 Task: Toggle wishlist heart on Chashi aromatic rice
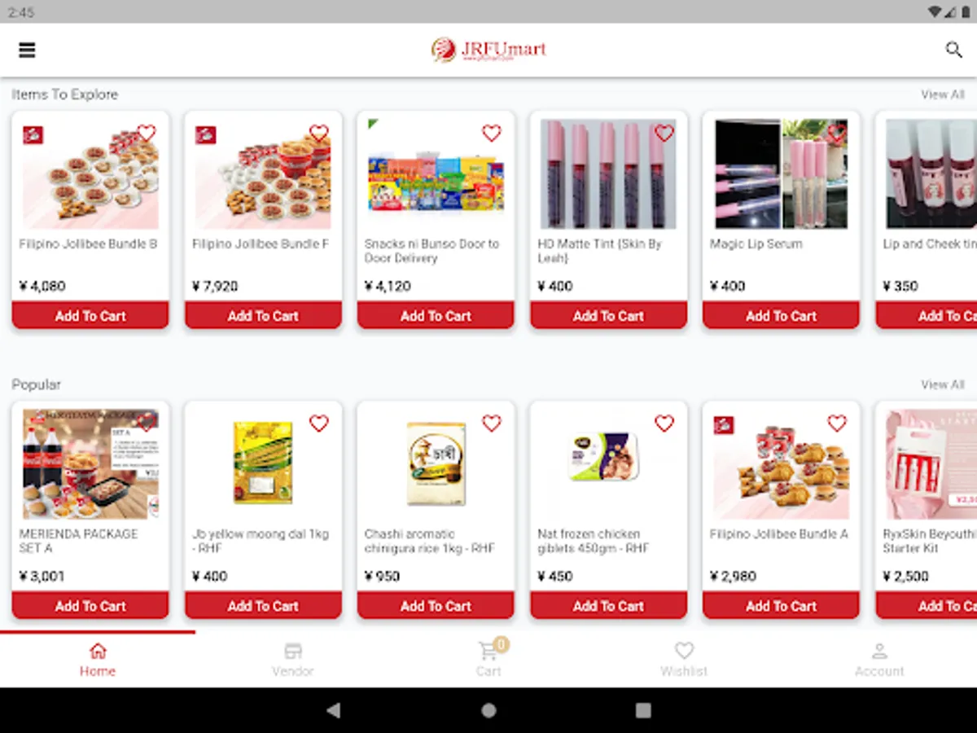pos(492,424)
